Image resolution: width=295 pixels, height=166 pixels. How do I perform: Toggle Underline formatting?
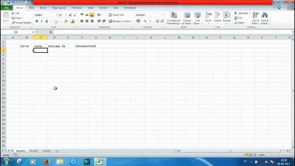click(47, 21)
